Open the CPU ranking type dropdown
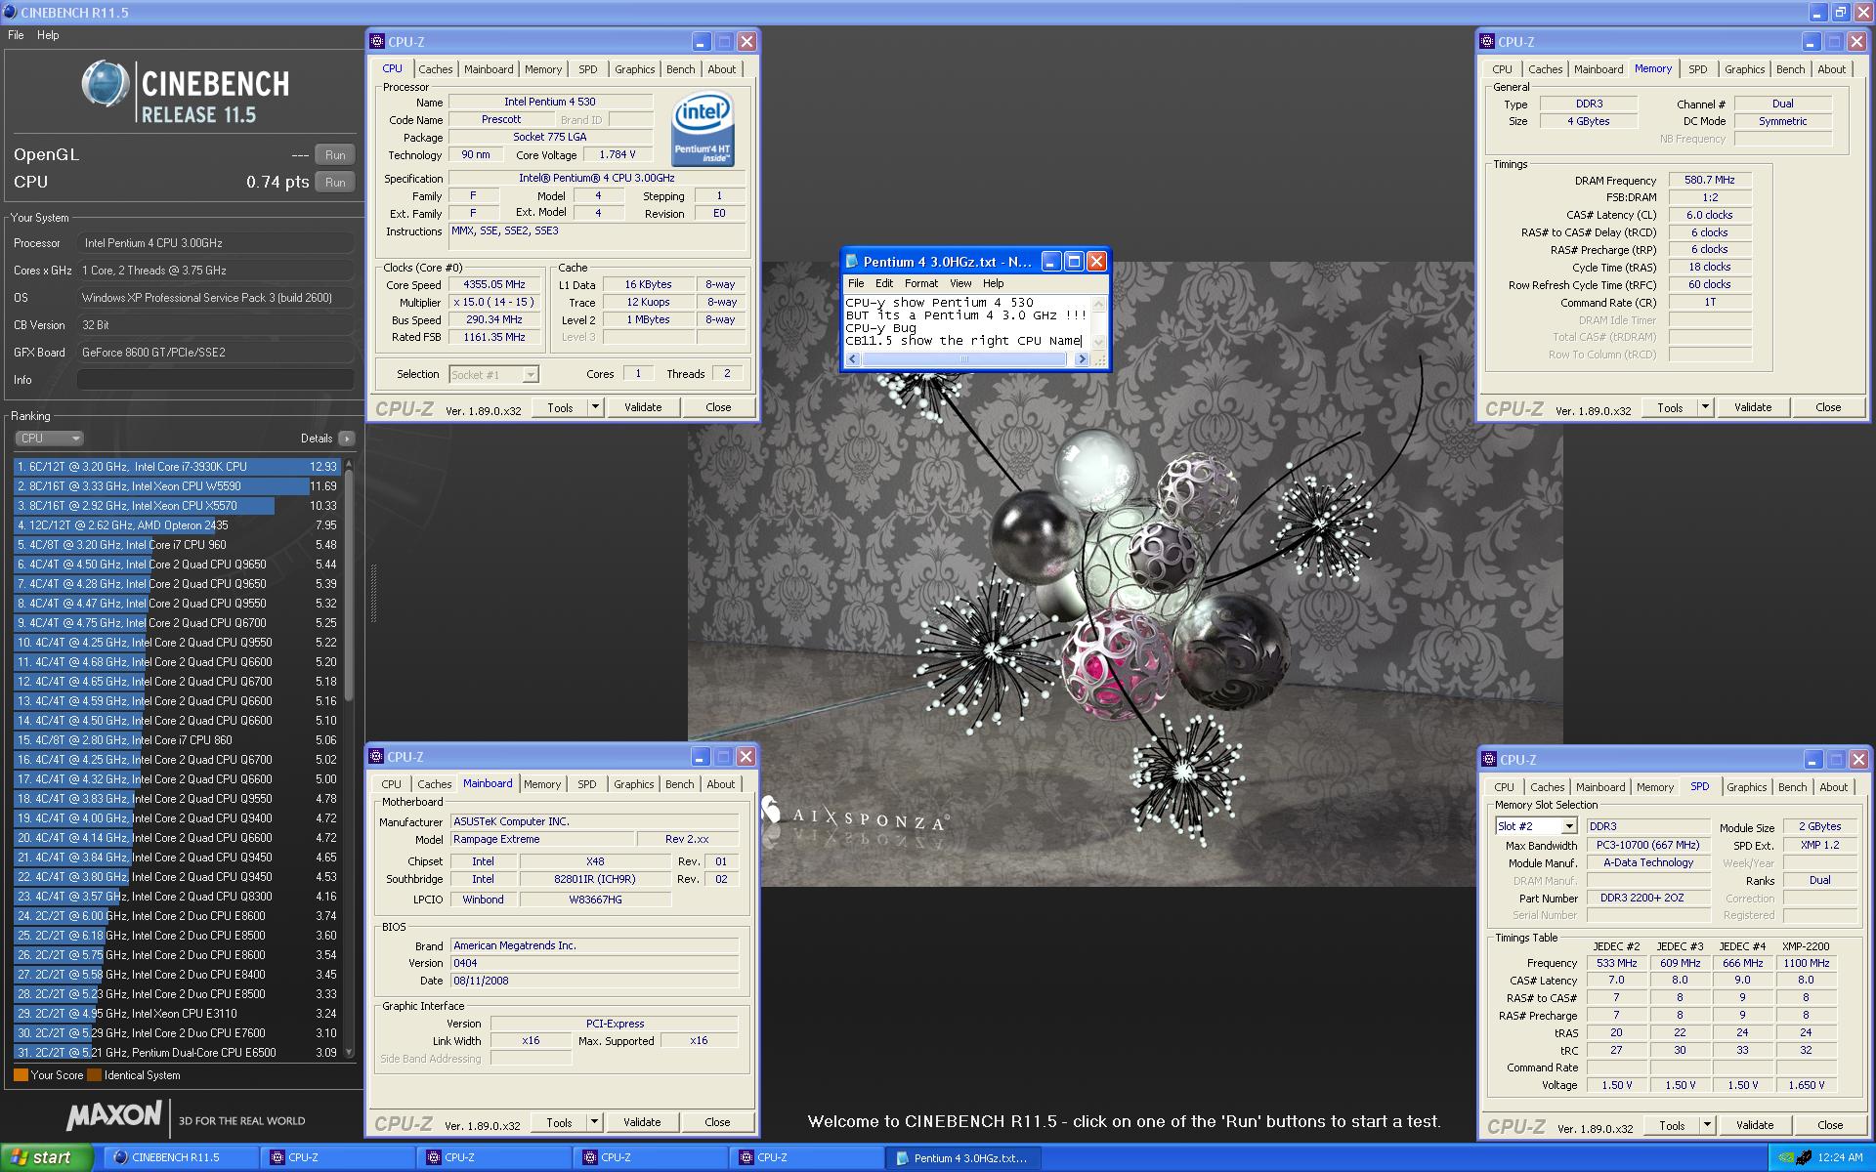Screen dimensions: 1876x1172 pyautogui.click(x=49, y=439)
